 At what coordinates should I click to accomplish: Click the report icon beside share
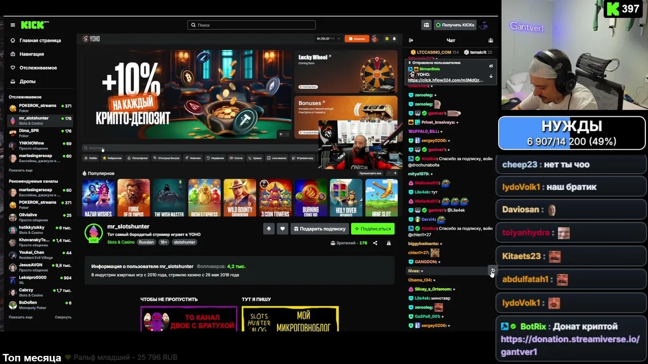pos(389,243)
